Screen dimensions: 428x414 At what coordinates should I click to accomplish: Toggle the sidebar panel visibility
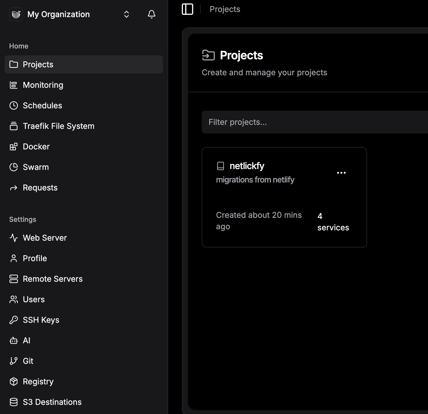click(x=187, y=9)
